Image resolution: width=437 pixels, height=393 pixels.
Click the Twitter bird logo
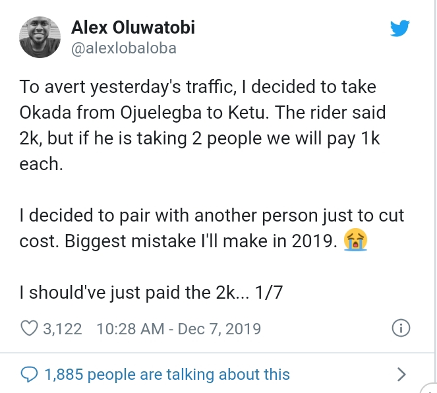(x=400, y=28)
